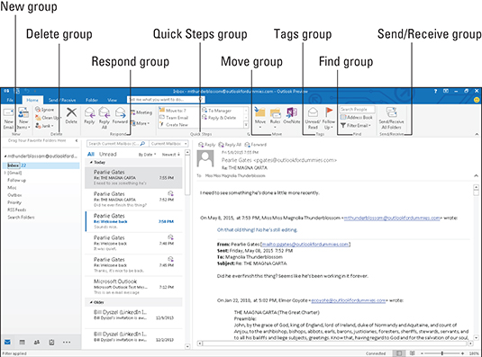Click the Tell me what you want to do box

coord(166,100)
